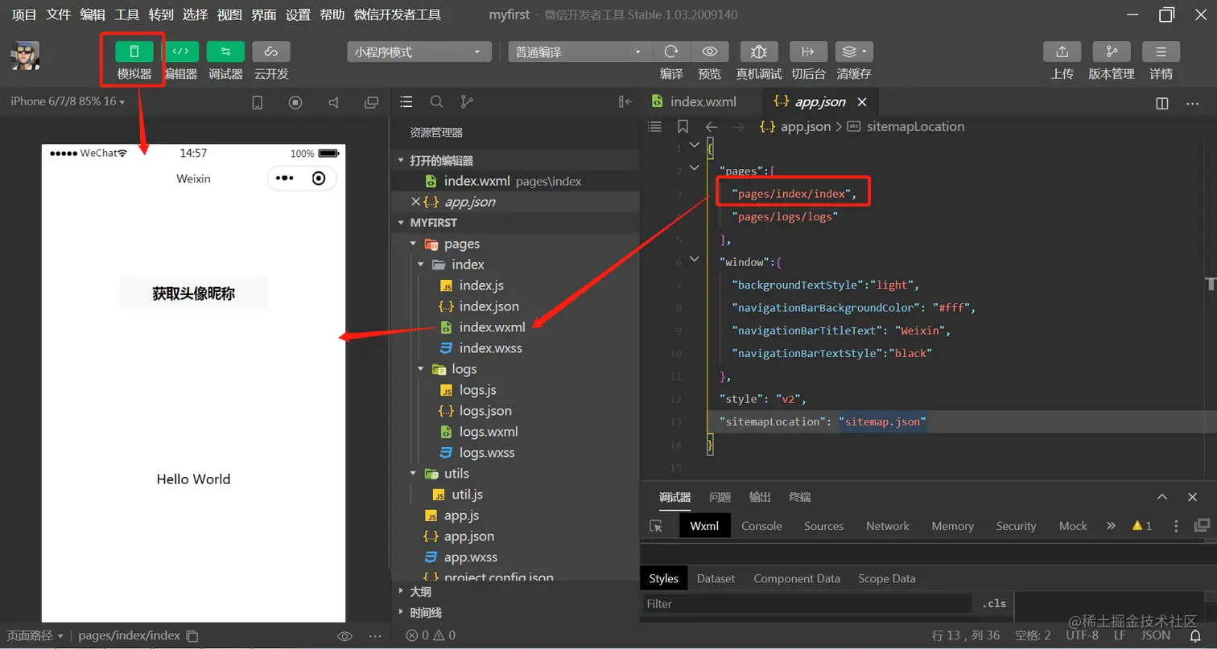
Task: Click the simulator capsule close circle button
Action: pos(319,179)
